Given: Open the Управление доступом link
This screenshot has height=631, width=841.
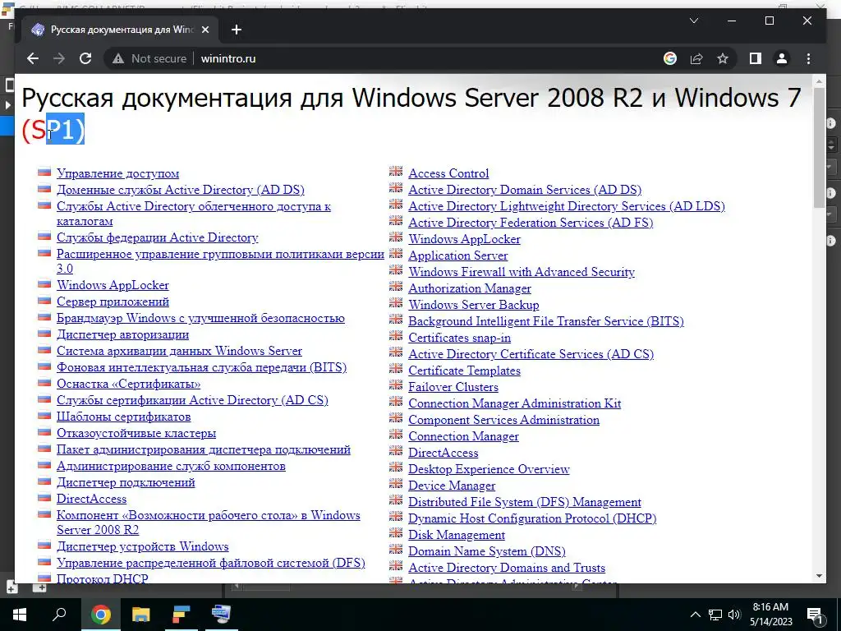Looking at the screenshot, I should point(118,173).
